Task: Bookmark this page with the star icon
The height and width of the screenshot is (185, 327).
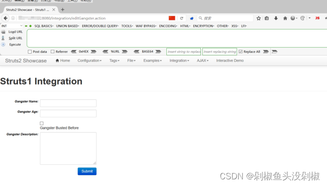Action: [258, 18]
